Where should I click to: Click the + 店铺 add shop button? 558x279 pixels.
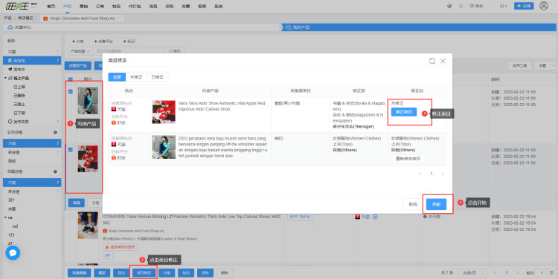pyautogui.click(x=524, y=6)
